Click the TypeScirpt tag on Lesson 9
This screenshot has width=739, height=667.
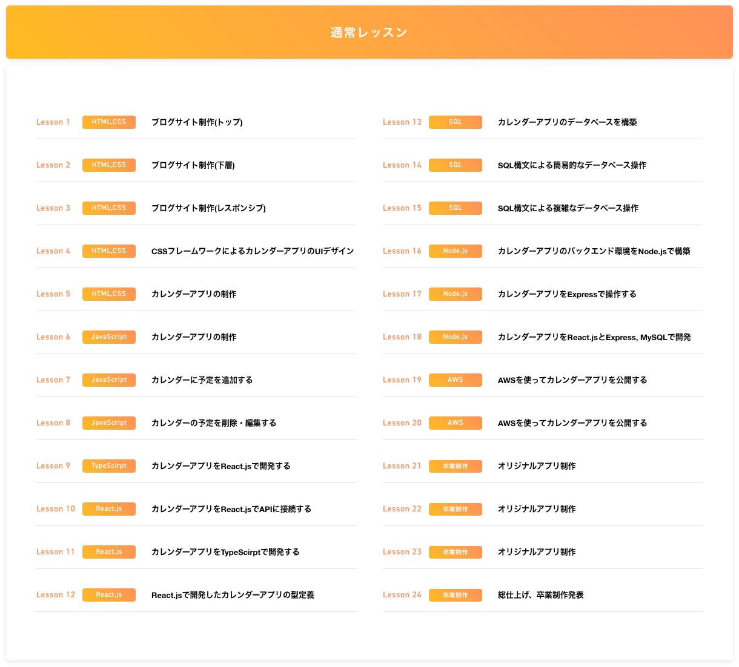pyautogui.click(x=109, y=466)
